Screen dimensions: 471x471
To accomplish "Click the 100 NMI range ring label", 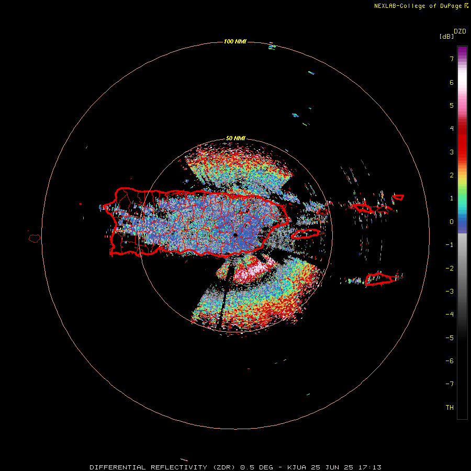I will point(235,41).
